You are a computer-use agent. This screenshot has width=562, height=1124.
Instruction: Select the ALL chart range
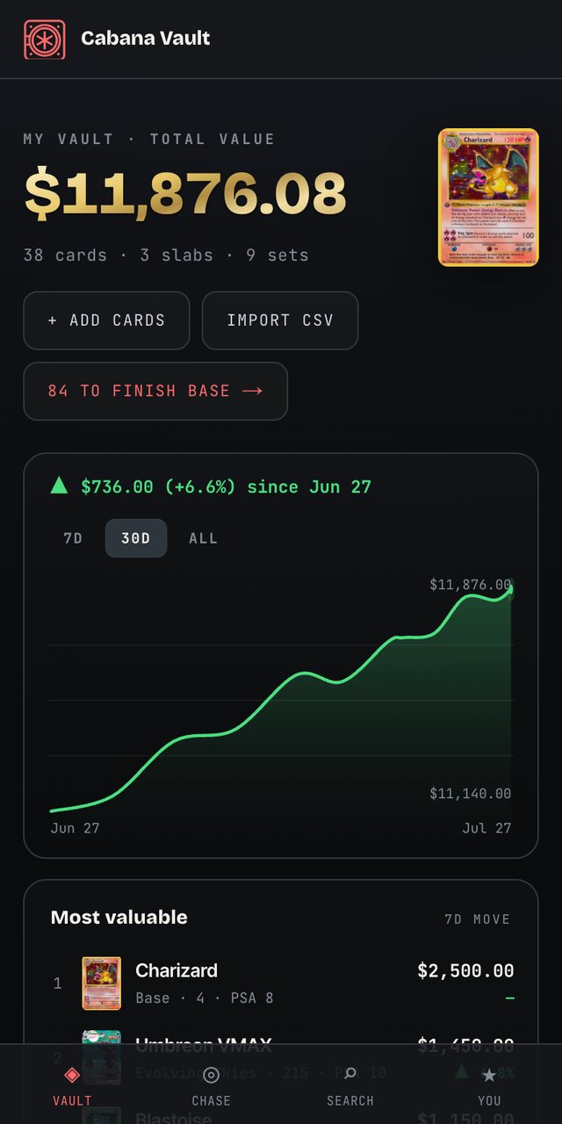(x=203, y=538)
